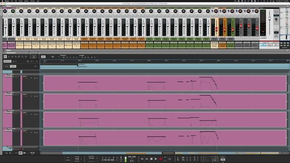Select the bottom pink track's note clip
Image resolution: width=290 pixels, height=163 pixels.
165,138
